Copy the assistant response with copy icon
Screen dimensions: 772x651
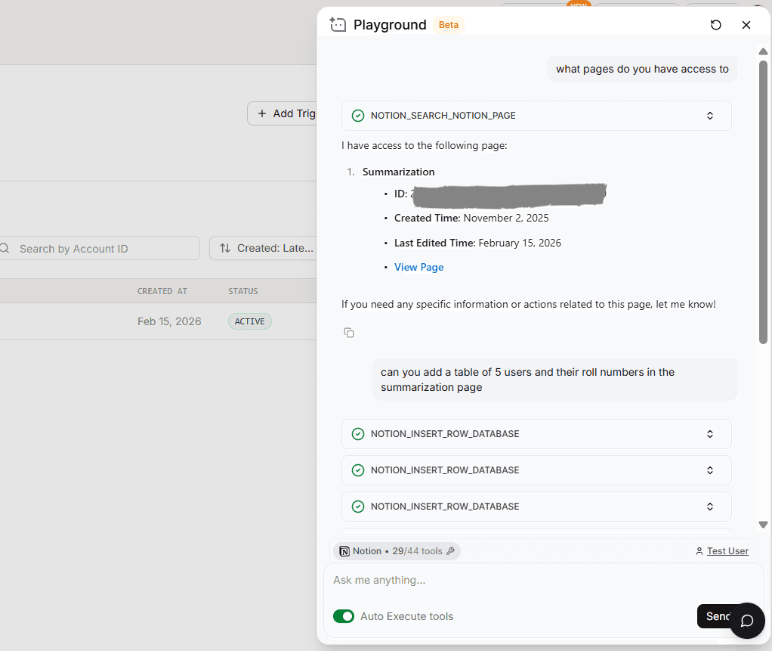coord(348,333)
